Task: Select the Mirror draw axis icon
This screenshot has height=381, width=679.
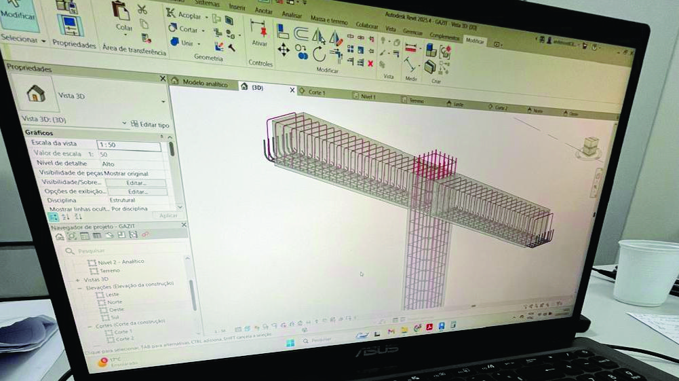Action: [x=336, y=38]
